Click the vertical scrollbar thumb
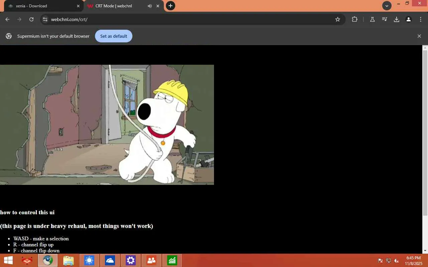Viewport: 428px width, 267px height. click(425, 133)
